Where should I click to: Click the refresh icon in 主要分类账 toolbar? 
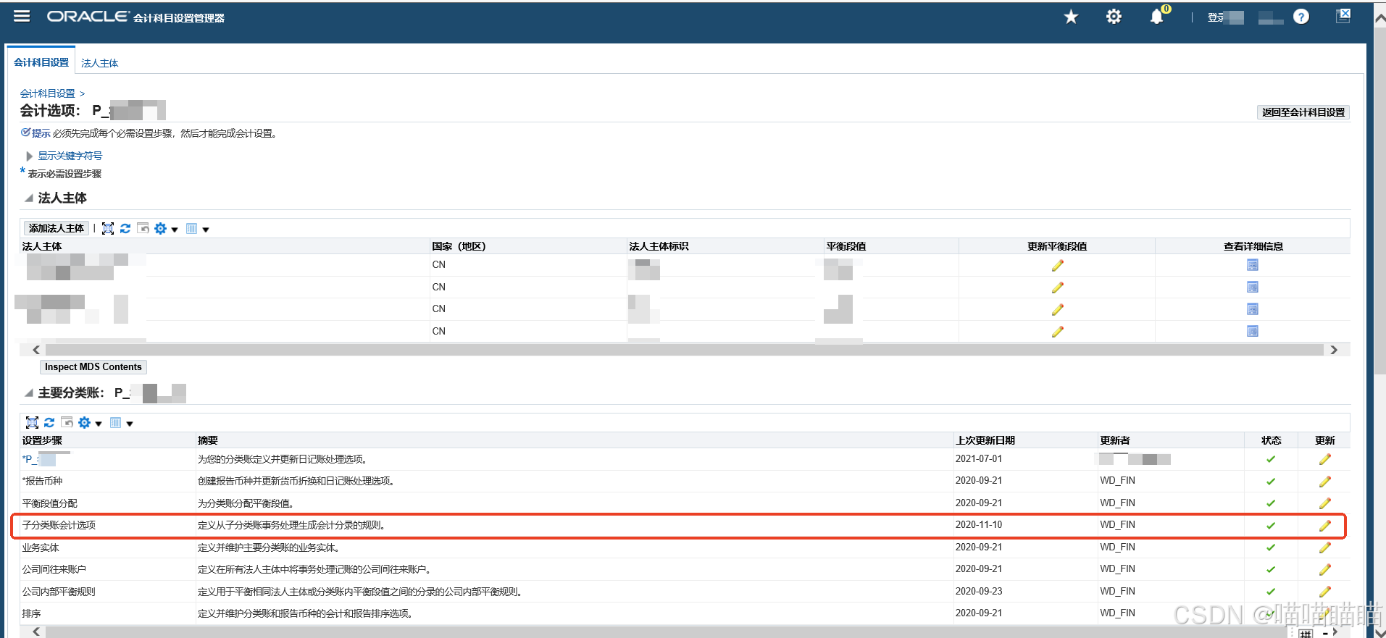(x=49, y=422)
